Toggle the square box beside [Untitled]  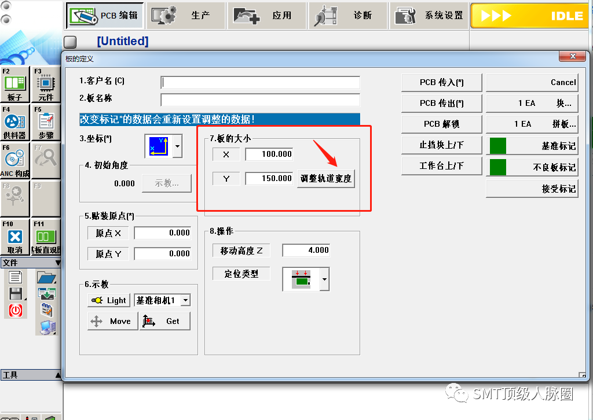coord(69,42)
